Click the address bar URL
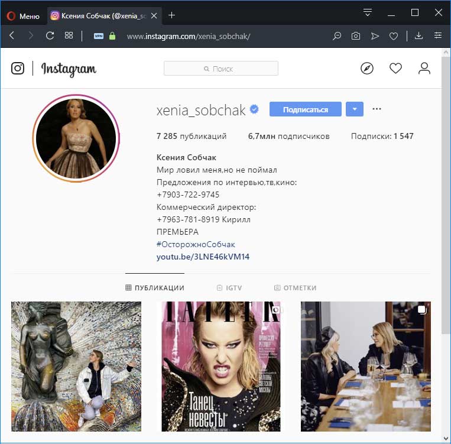 (189, 36)
